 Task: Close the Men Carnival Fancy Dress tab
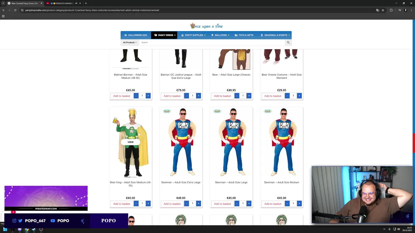pos(41,3)
